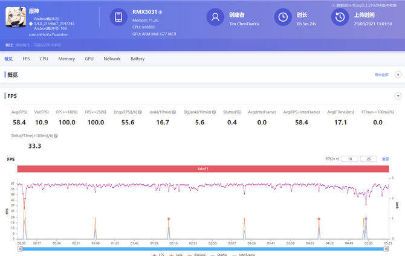Viewport: 405px width, 256px height.
Task: Click help icon next to Delta(FTime)>100ms
Action: click(56, 135)
